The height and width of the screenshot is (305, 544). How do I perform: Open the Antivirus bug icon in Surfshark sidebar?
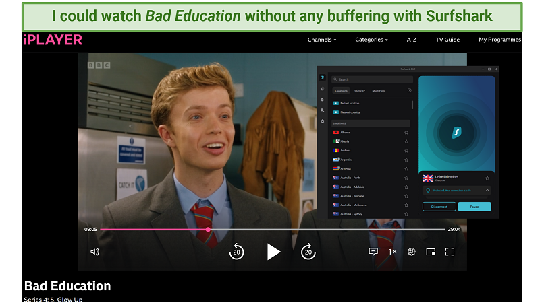click(322, 100)
